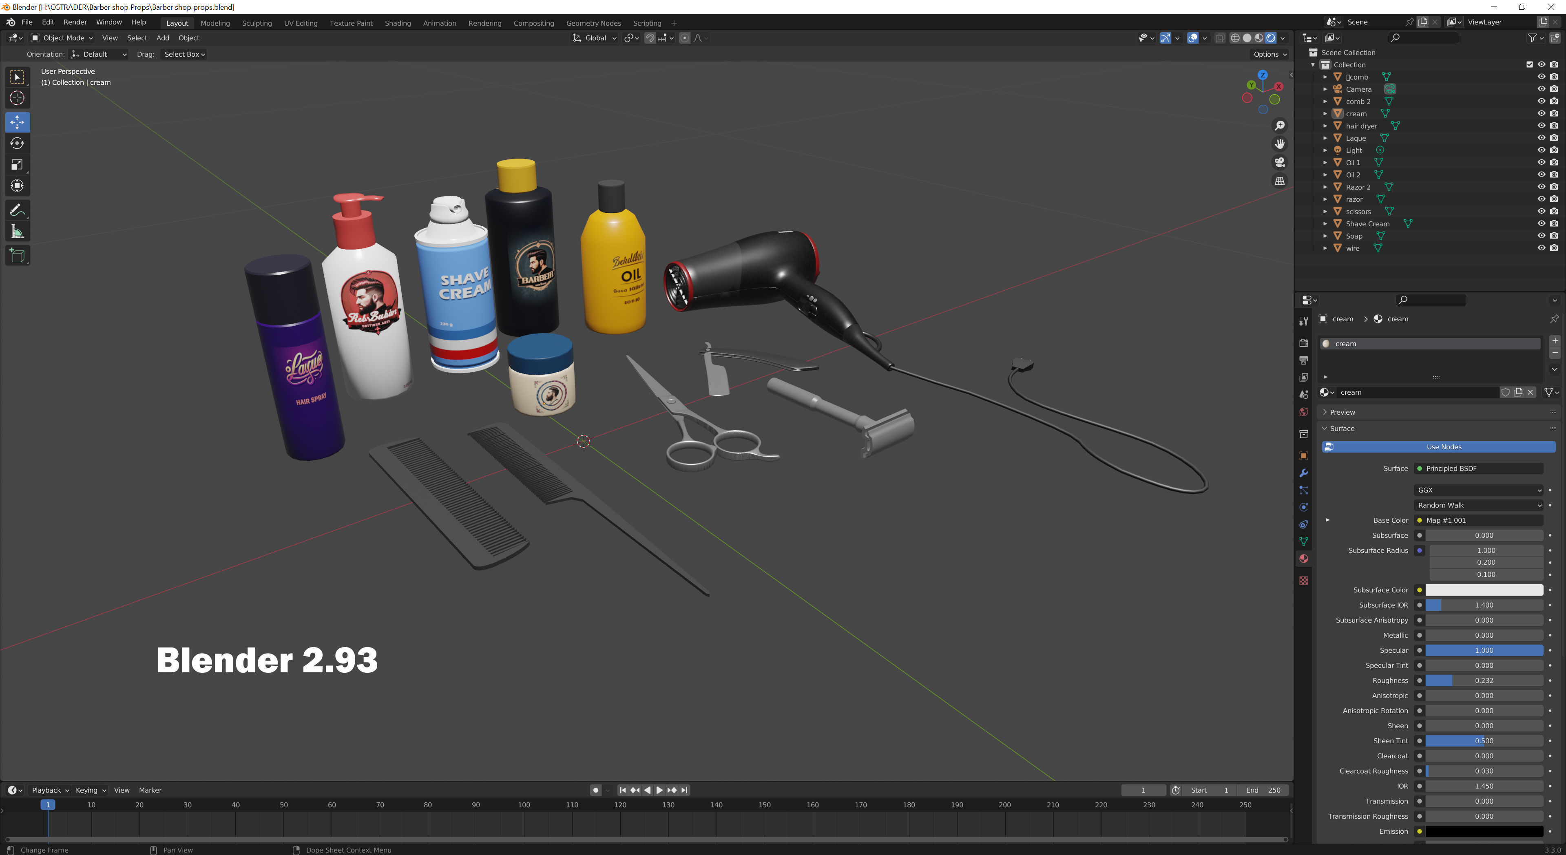The image size is (1566, 855).
Task: Choose the Select Box tool icon
Action: click(x=17, y=77)
